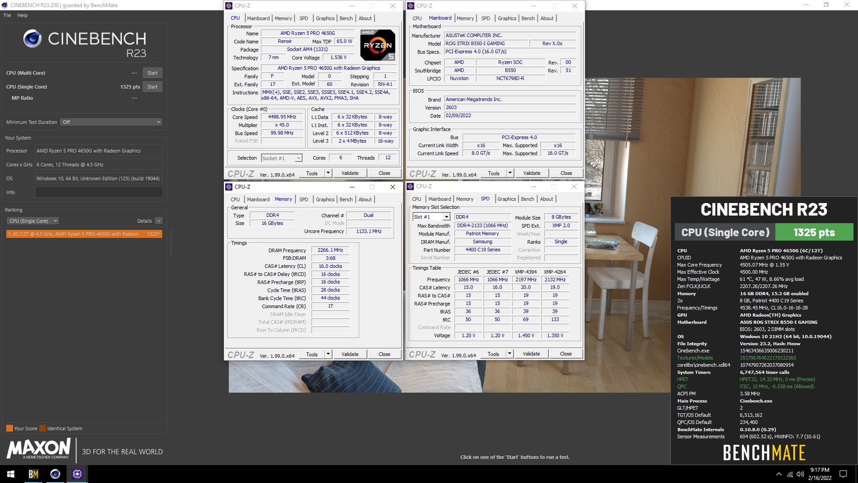Click CPU-Z icon in the Mainboard window title bar
The height and width of the screenshot is (483, 858).
tap(411, 6)
